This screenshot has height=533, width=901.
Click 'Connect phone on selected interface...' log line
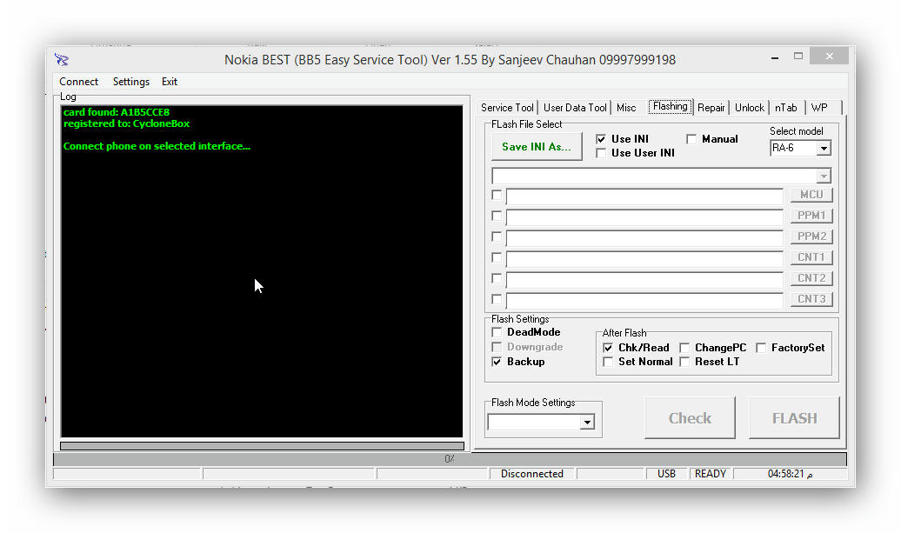pos(157,146)
